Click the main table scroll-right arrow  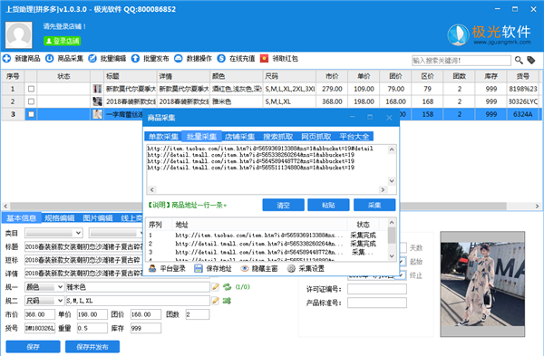tap(537, 206)
